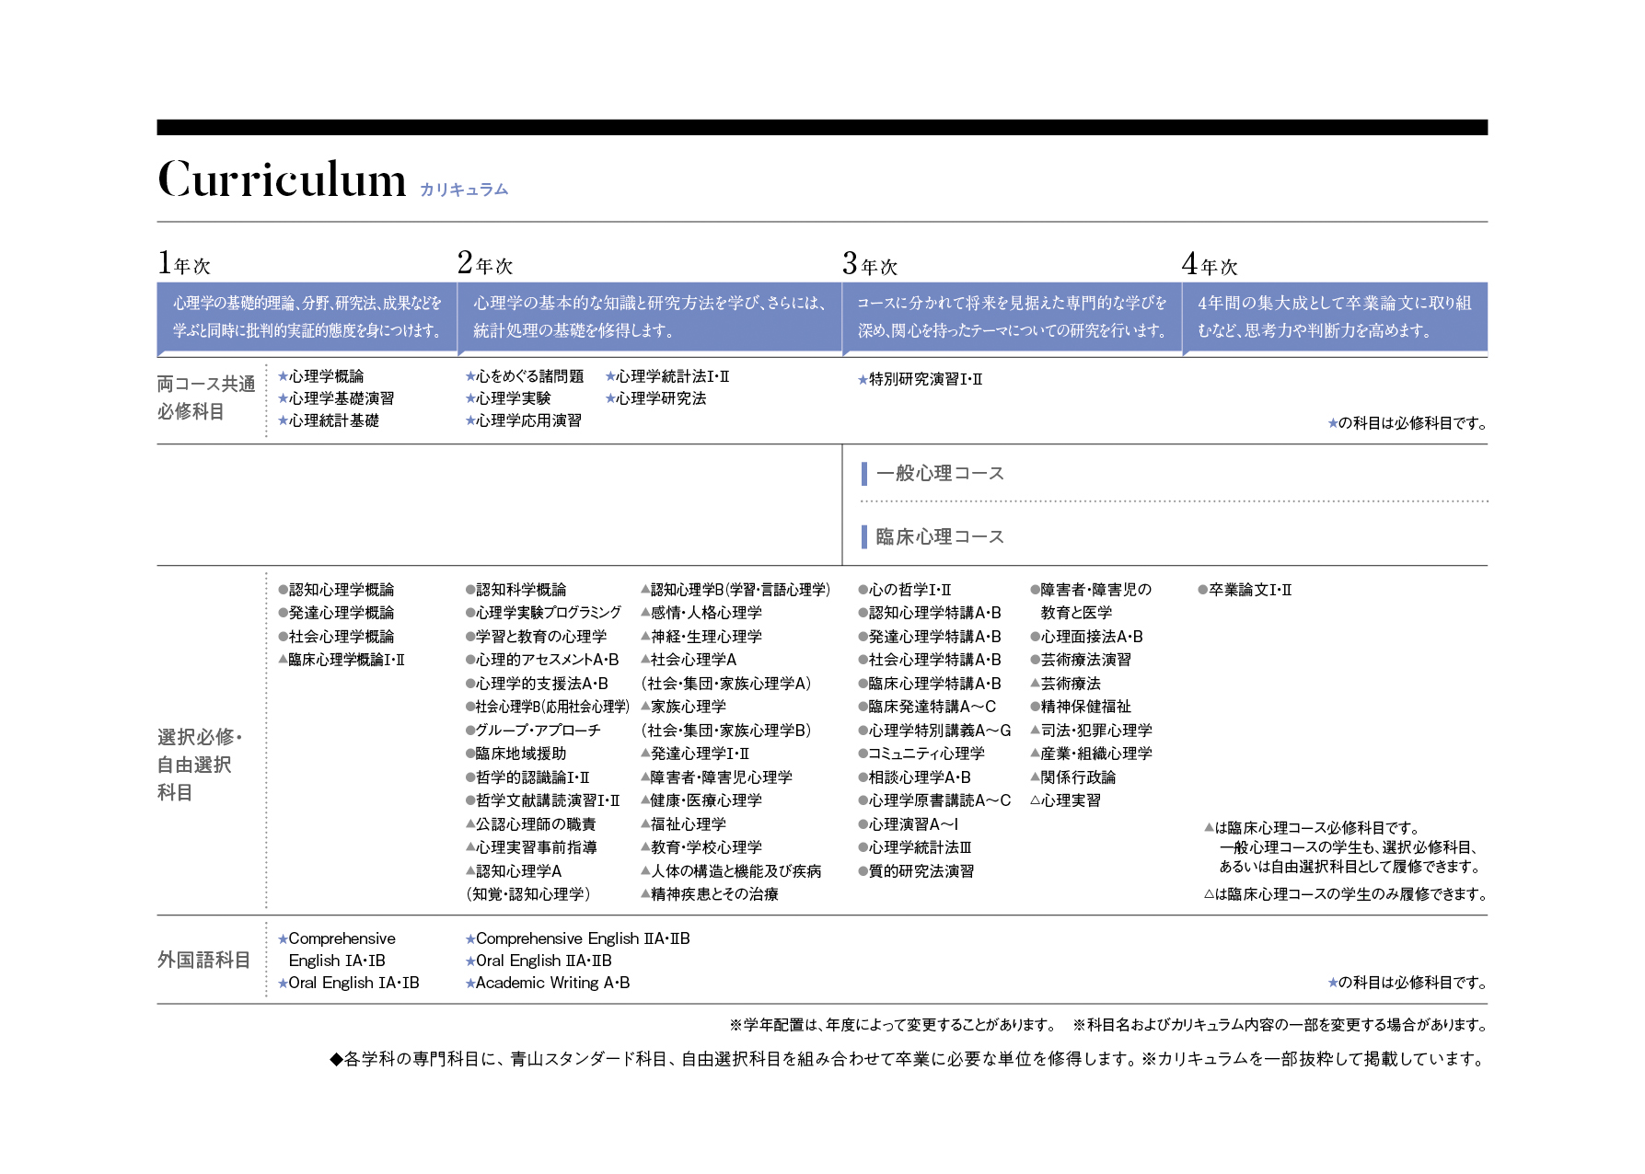Image resolution: width=1645 pixels, height=1174 pixels.
Task: Click the 両コース共通 必修科目 row label
Action: 206,397
